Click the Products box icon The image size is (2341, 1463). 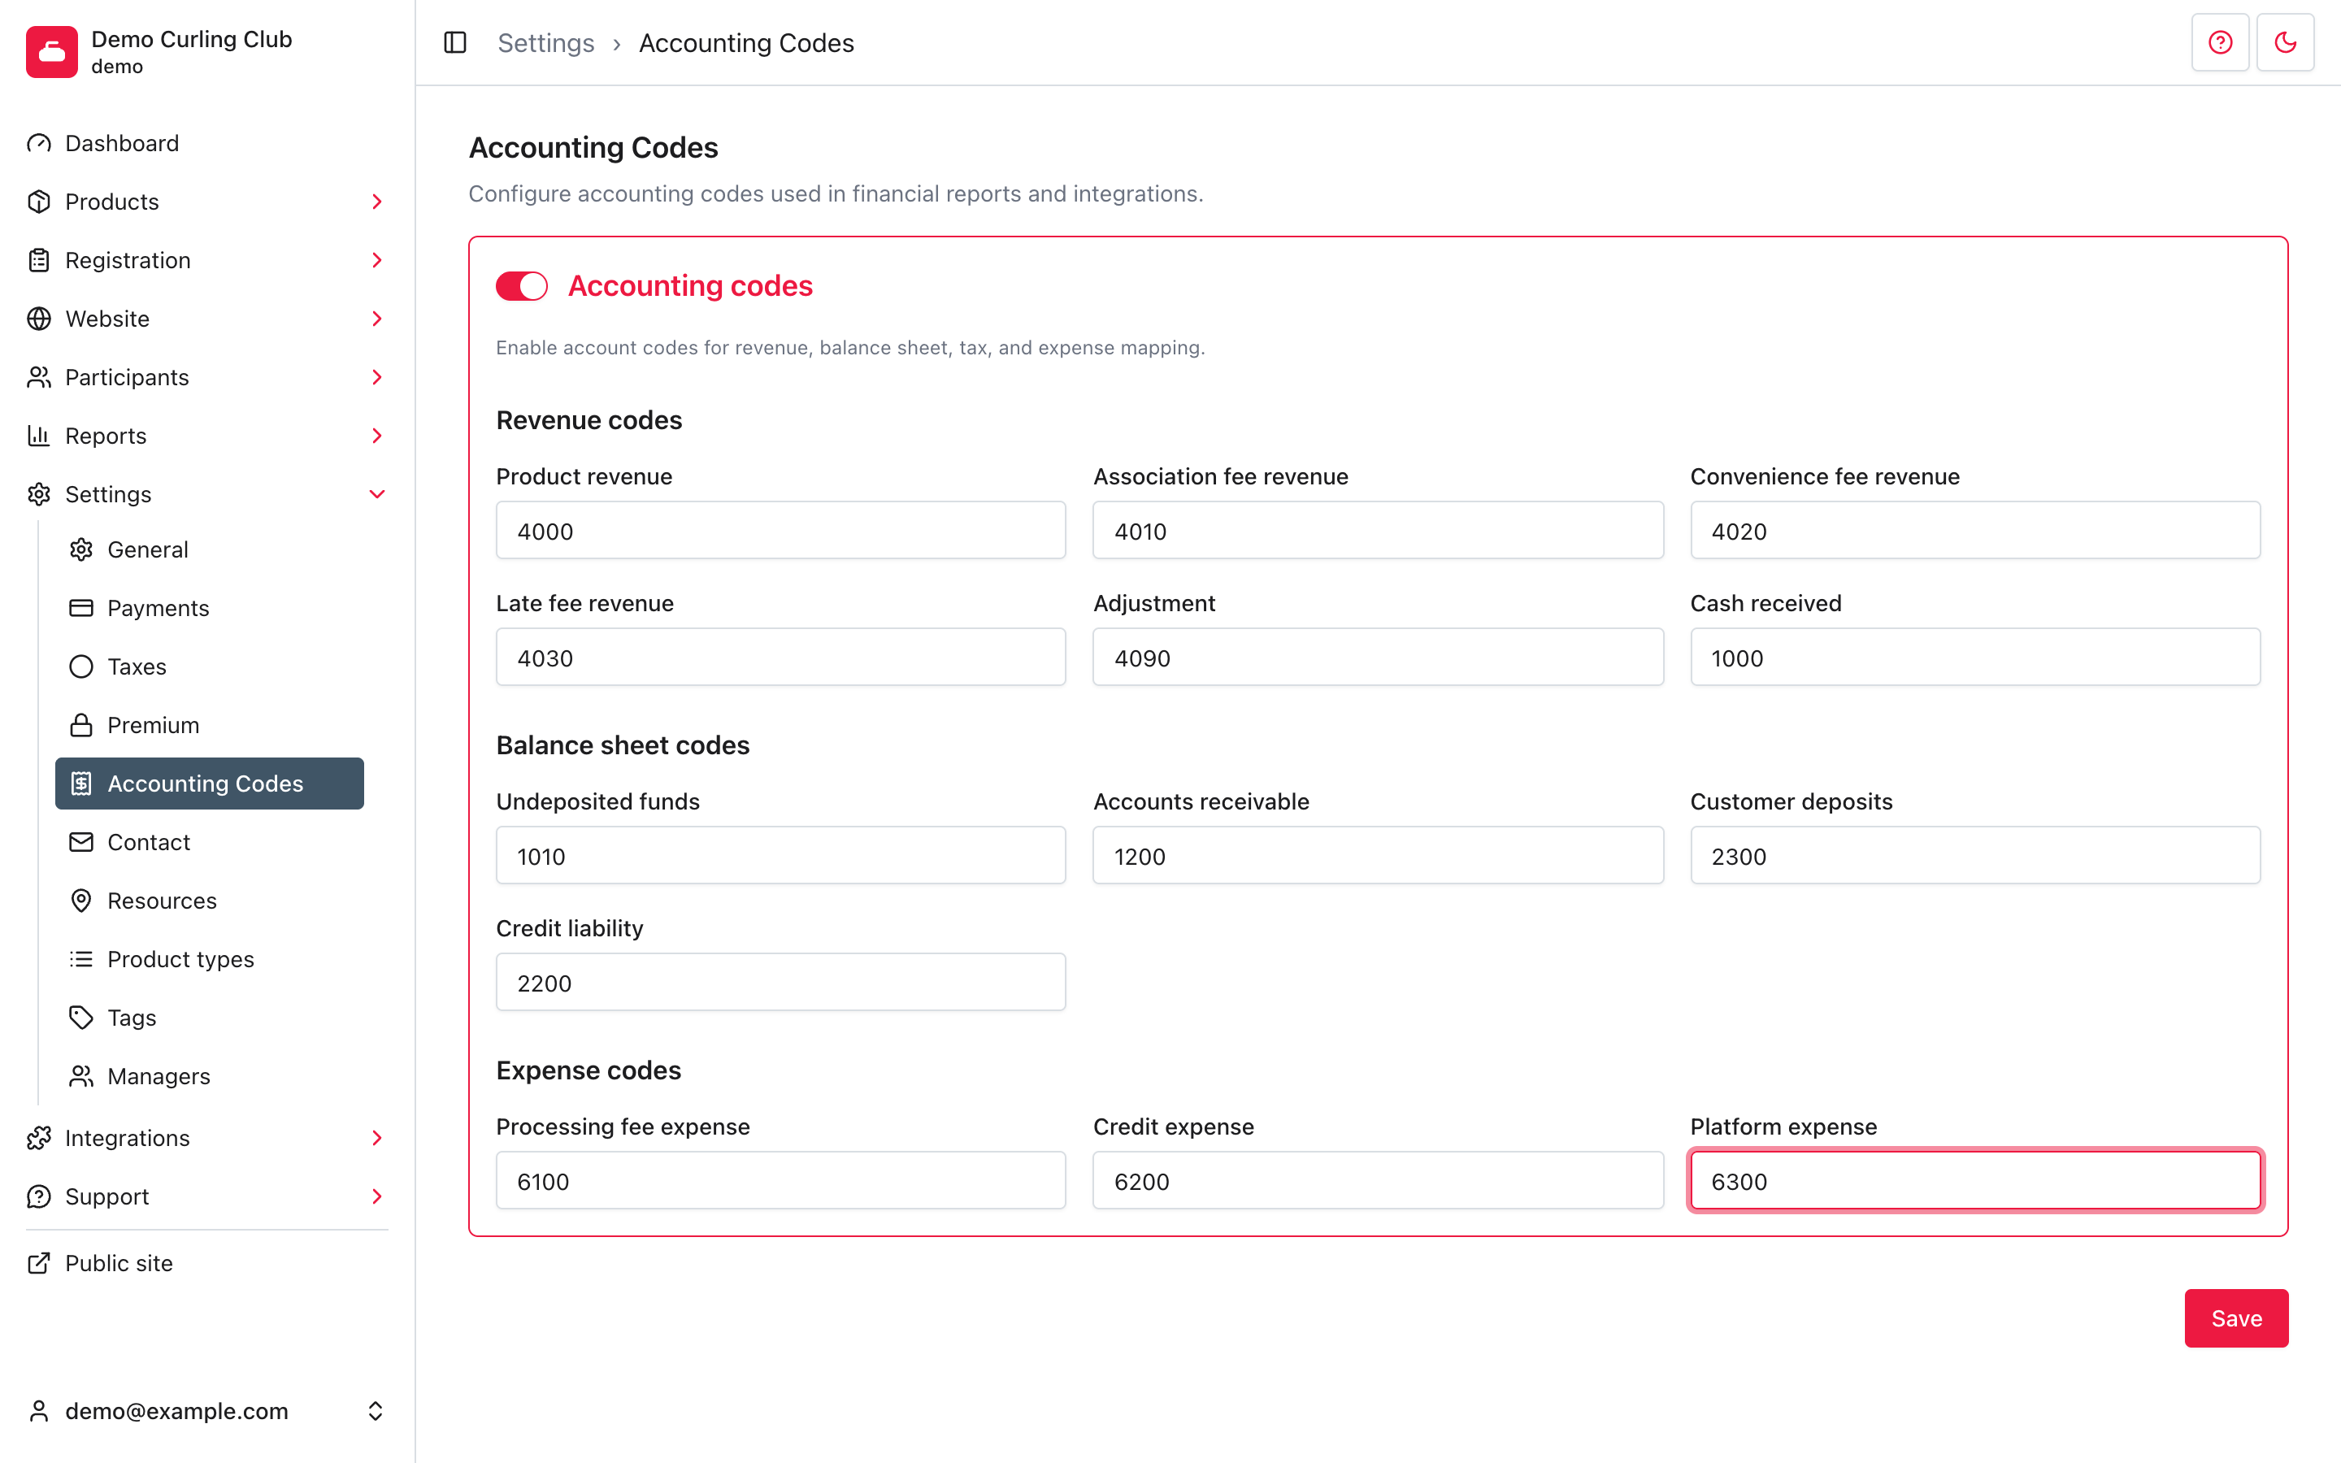[x=39, y=202]
